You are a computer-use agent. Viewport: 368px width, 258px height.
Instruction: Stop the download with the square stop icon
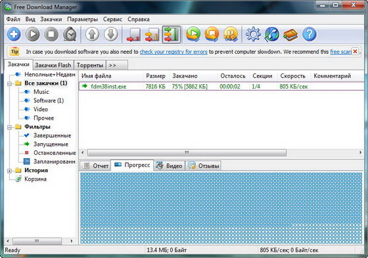(51, 35)
